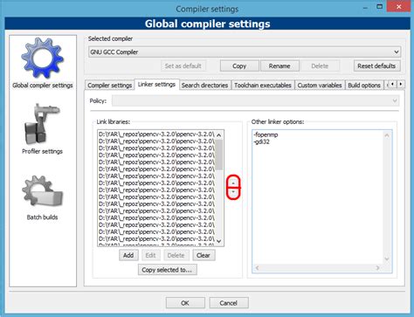This screenshot has height=317, width=414.
Task: Move selected library up with arrow
Action: (233, 183)
